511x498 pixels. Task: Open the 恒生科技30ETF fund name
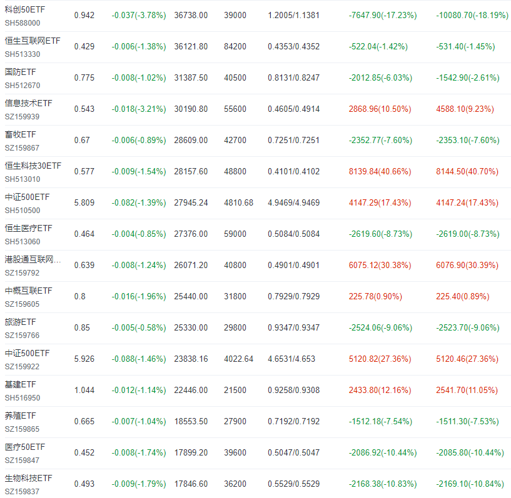click(x=33, y=166)
